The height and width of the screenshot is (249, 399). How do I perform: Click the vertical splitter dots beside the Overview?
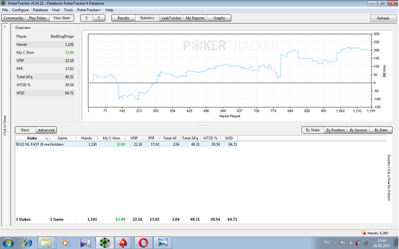[79, 74]
